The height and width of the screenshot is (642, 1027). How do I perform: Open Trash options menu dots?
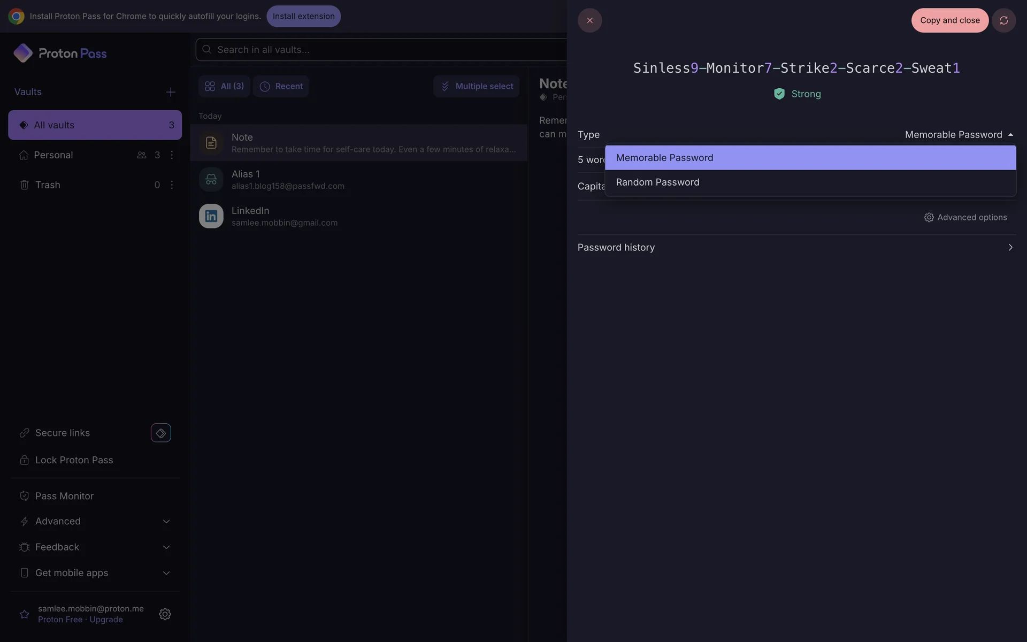click(x=172, y=185)
